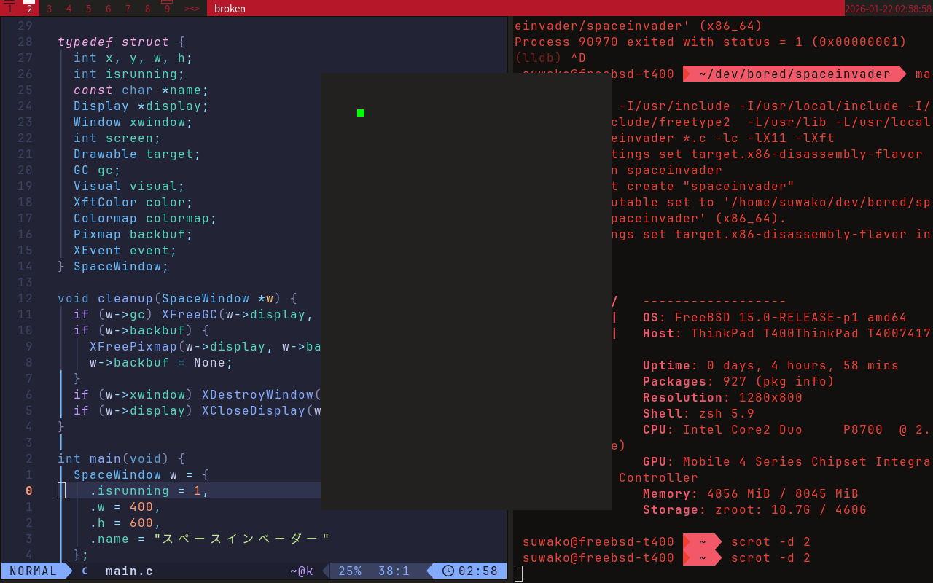Click the C filetype icon beside main.c
The image size is (933, 583).
point(85,571)
